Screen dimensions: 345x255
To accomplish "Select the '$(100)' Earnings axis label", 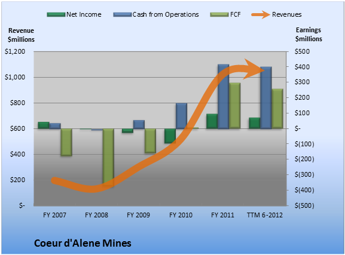I will coord(304,144).
